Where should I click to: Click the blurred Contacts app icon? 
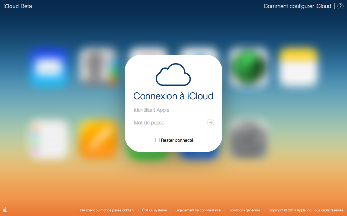click(98, 67)
